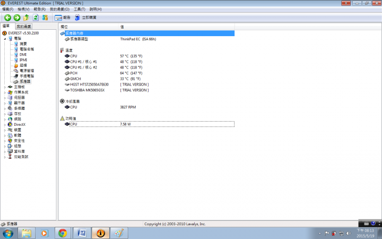Open the 說明(H) menu

[95, 9]
